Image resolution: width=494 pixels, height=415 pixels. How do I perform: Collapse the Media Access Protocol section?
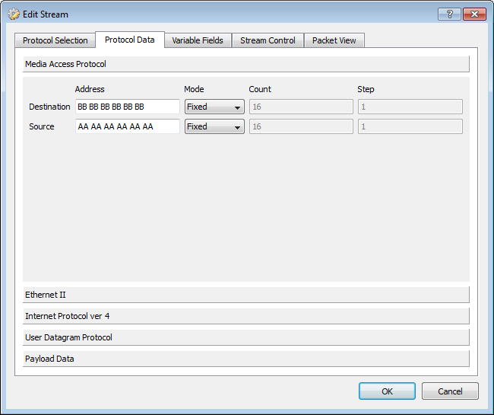pyautogui.click(x=246, y=64)
